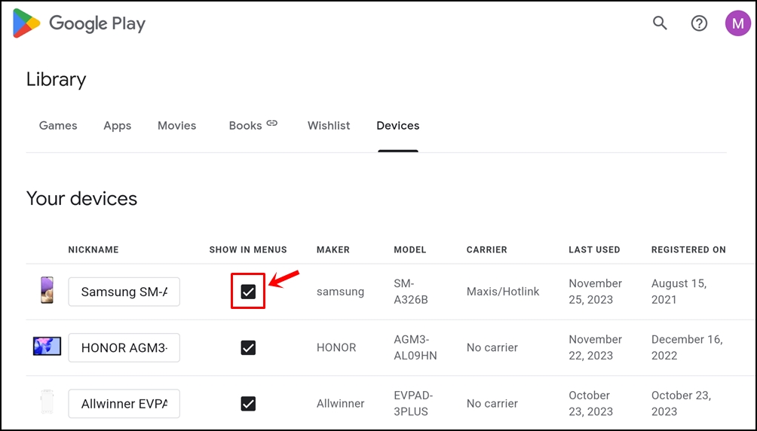The width and height of the screenshot is (757, 431).
Task: Click the REGISTERED ON column header
Action: [688, 249]
